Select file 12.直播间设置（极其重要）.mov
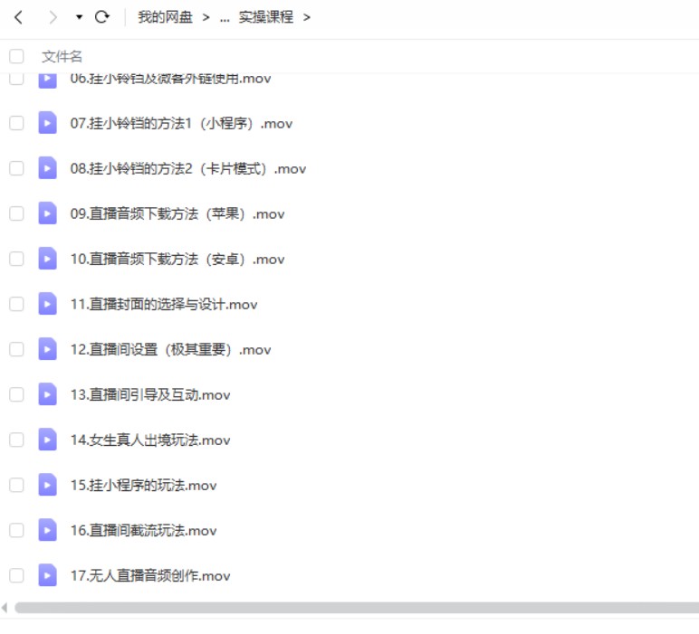This screenshot has height=634, width=699. [x=171, y=349]
